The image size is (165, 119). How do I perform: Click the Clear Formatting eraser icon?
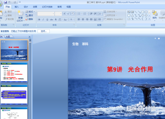click(73, 13)
